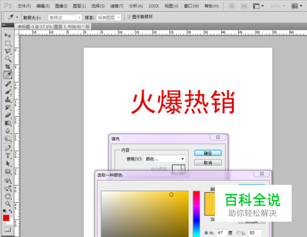Reset default foreground and background colors
Viewport: 307px width, 237px height.
tap(4, 211)
